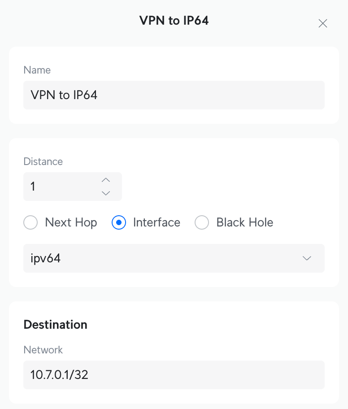Close the VPN to IP64 dialog
Viewport: 348px width, 409px height.
pyautogui.click(x=323, y=23)
